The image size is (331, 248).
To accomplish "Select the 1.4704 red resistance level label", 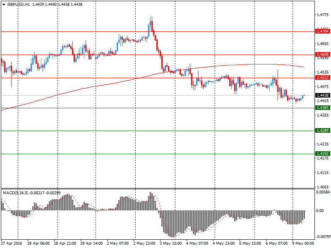I will pyautogui.click(x=322, y=31).
